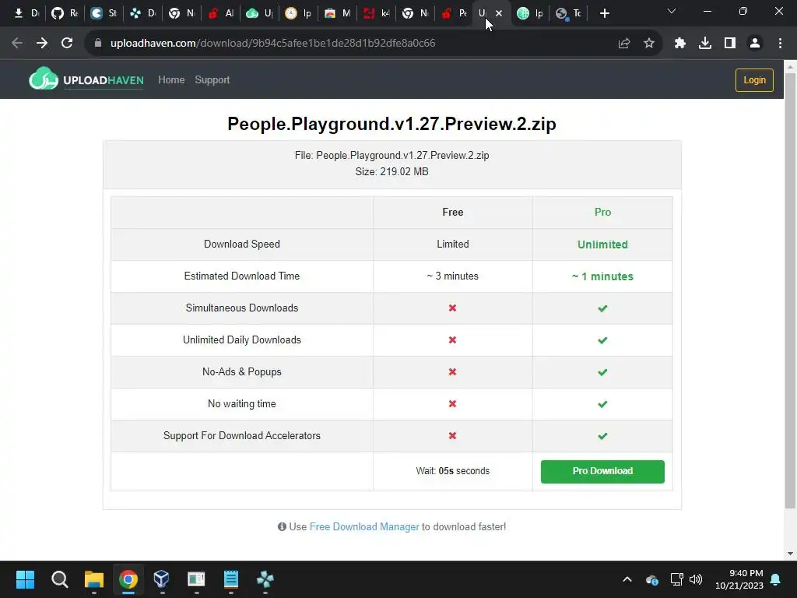Open the Windows Start menu
This screenshot has height=598, width=797.
25,579
